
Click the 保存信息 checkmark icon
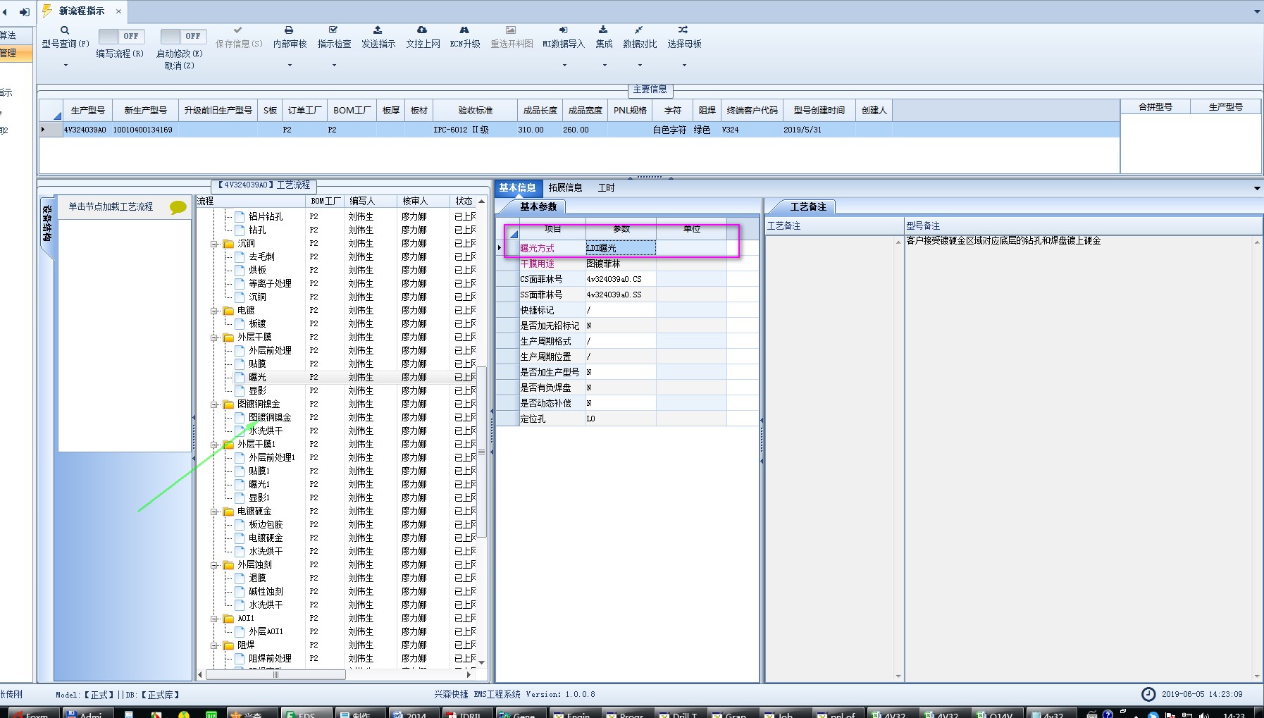238,30
